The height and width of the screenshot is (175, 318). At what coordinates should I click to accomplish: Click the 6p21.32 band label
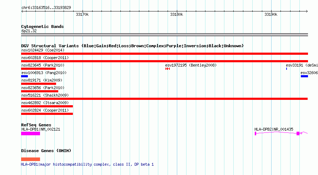click(29, 31)
